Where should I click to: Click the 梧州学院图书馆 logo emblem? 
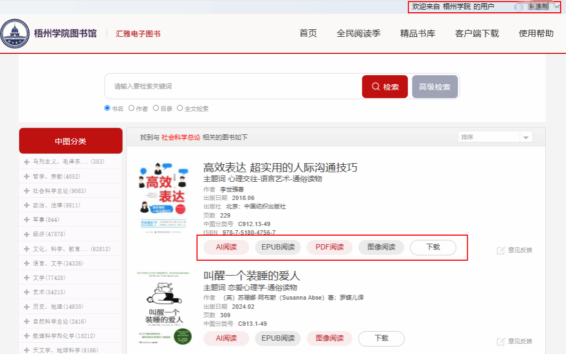(x=15, y=34)
